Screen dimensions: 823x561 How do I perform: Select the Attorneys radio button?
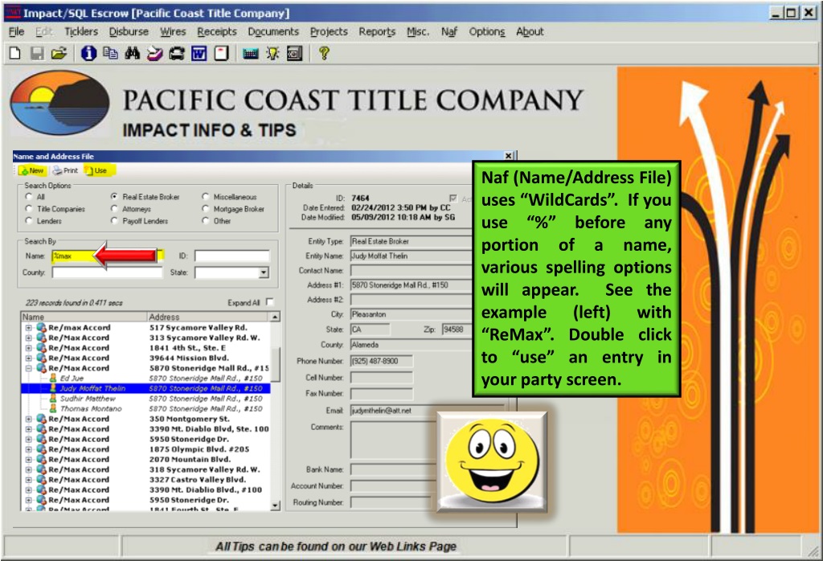pyautogui.click(x=114, y=209)
